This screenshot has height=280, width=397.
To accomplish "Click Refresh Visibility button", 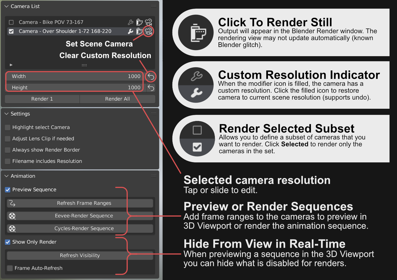I will pos(80,256).
